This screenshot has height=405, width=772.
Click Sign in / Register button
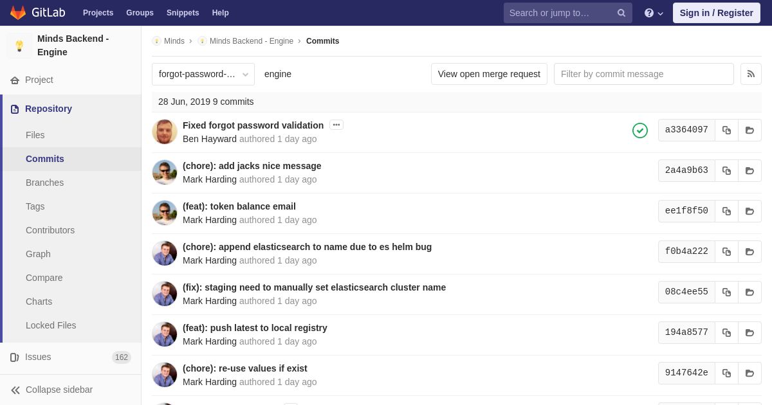point(717,13)
